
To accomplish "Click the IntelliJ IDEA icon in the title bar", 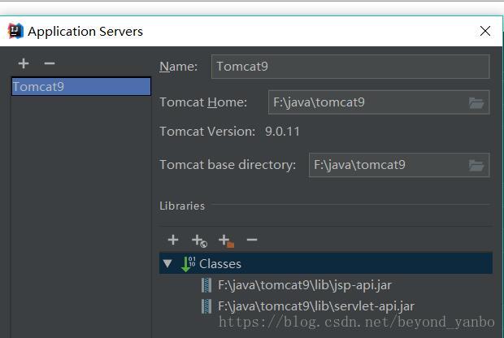I will point(15,31).
